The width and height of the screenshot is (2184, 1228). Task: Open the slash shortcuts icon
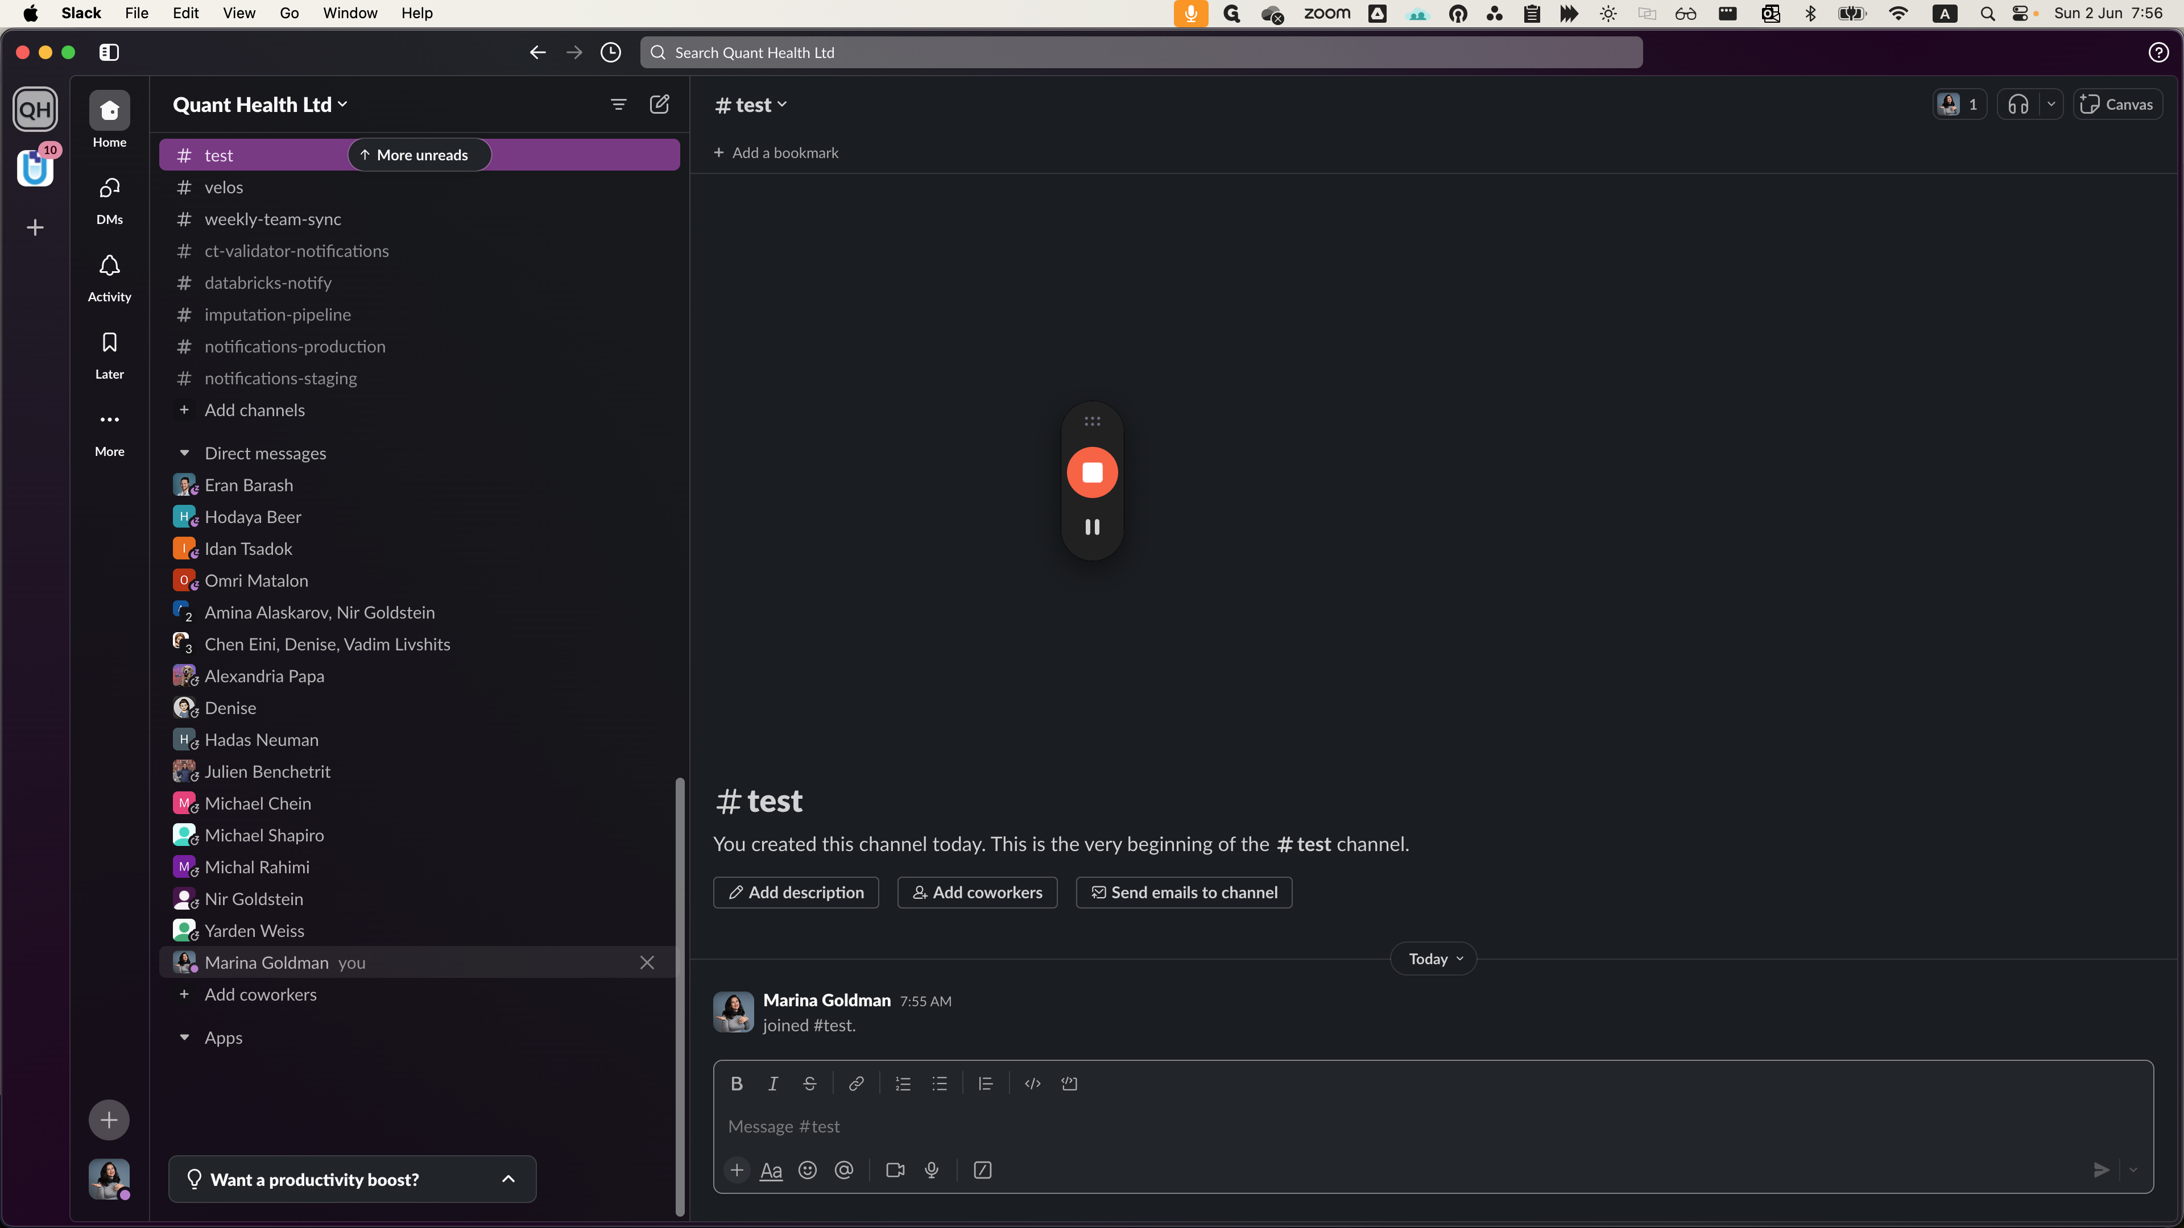(x=983, y=1171)
